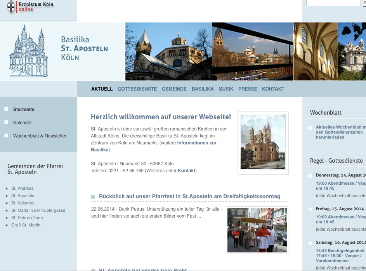Open Thursday's 19:00 Abendmesse service link
This screenshot has height=271, width=366.
click(341, 186)
